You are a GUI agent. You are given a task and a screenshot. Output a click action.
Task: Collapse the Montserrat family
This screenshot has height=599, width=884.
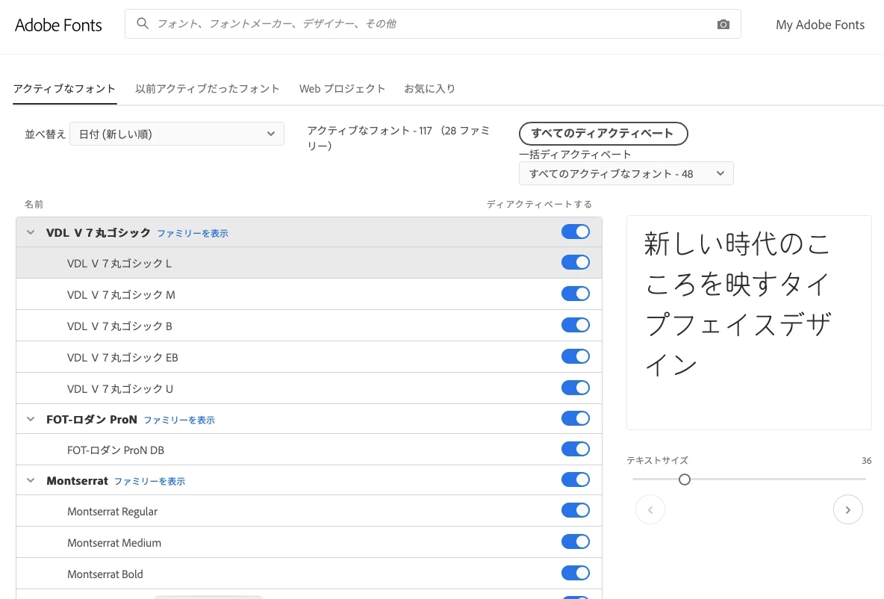coord(31,480)
